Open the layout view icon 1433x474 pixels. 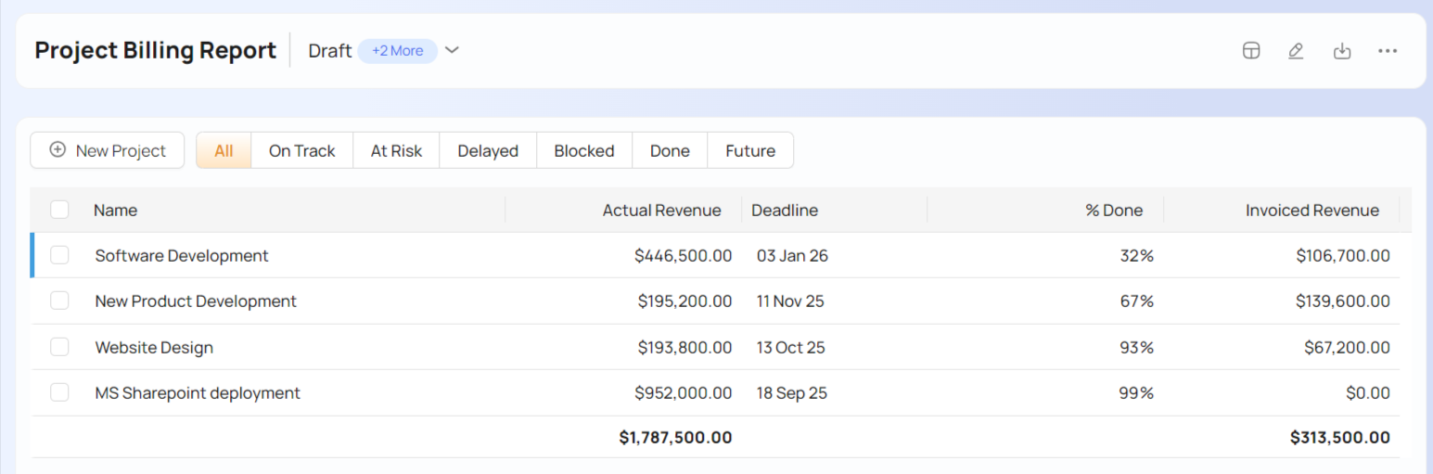point(1250,51)
